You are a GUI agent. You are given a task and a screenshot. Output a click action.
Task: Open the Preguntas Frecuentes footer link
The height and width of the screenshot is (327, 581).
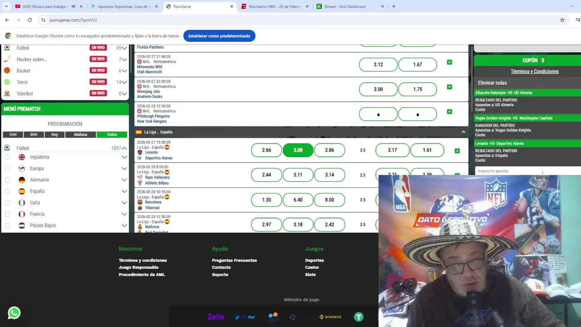[x=234, y=260]
